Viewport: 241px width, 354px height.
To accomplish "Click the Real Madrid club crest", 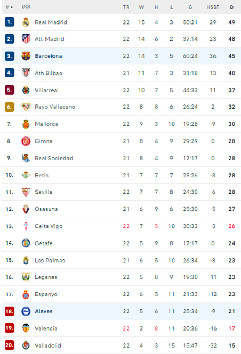I will click(x=26, y=22).
